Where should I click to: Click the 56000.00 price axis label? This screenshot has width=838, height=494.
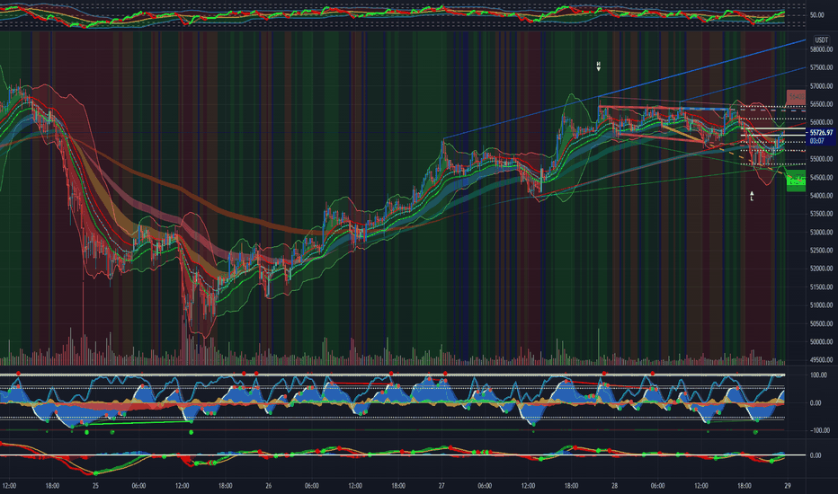tap(821, 122)
